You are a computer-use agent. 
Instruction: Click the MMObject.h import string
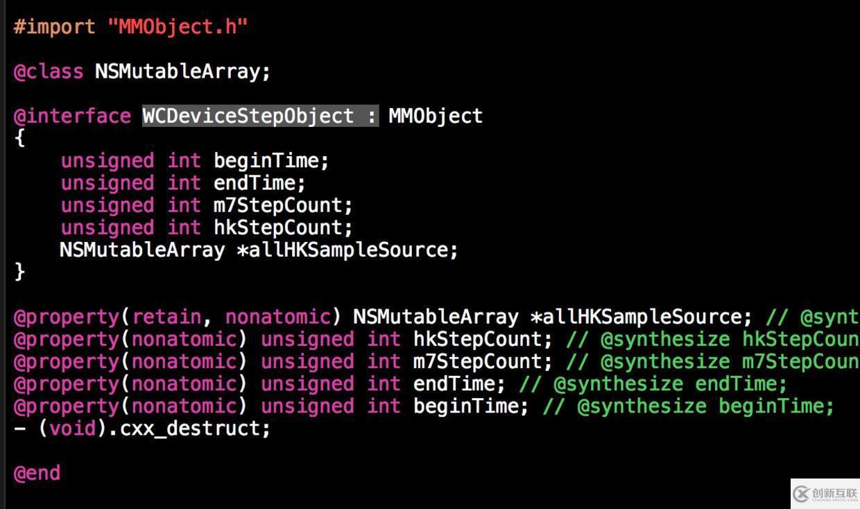178,27
